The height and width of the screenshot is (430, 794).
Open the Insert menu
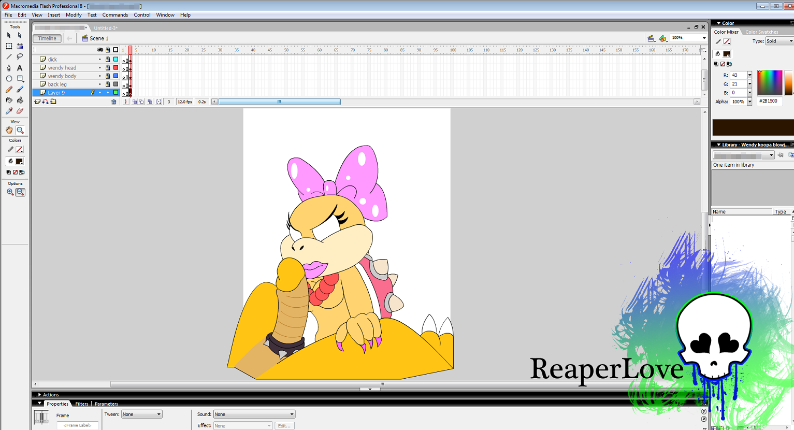click(x=54, y=15)
